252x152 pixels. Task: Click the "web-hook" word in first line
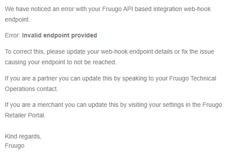click(197, 9)
